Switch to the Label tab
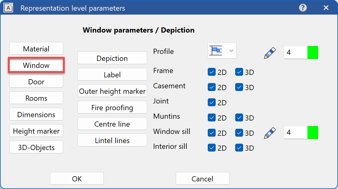The height and width of the screenshot is (189, 338). point(112,74)
